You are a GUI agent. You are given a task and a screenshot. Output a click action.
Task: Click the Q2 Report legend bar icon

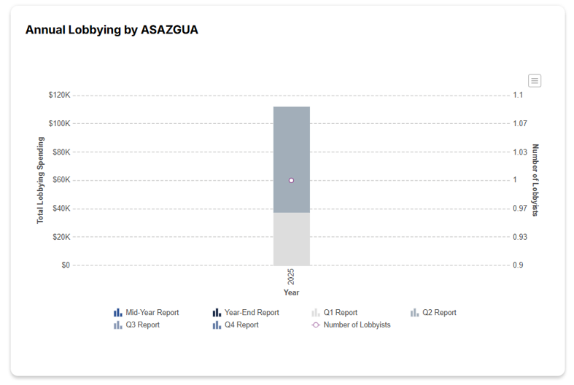[x=414, y=313]
